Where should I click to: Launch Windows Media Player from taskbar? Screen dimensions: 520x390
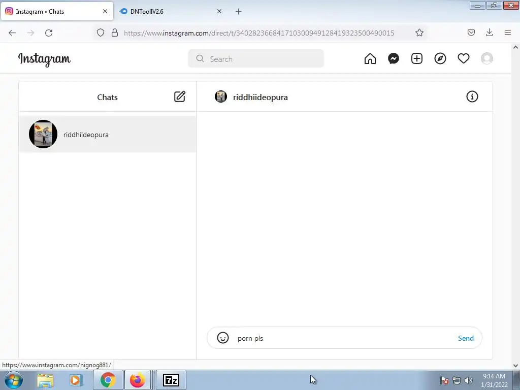(76, 380)
